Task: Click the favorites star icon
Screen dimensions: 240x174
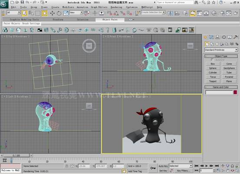Action: [x=214, y=2]
